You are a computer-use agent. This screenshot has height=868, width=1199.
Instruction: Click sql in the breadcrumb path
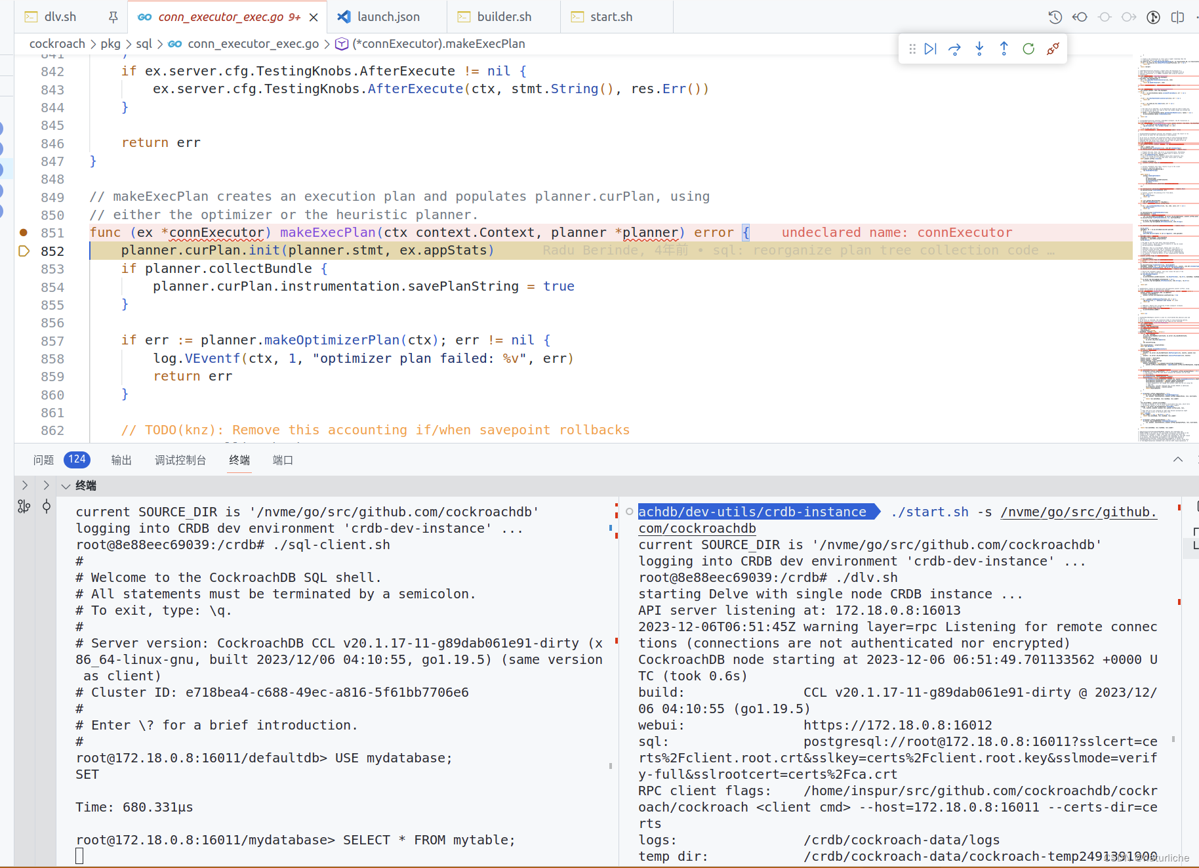[x=144, y=44]
